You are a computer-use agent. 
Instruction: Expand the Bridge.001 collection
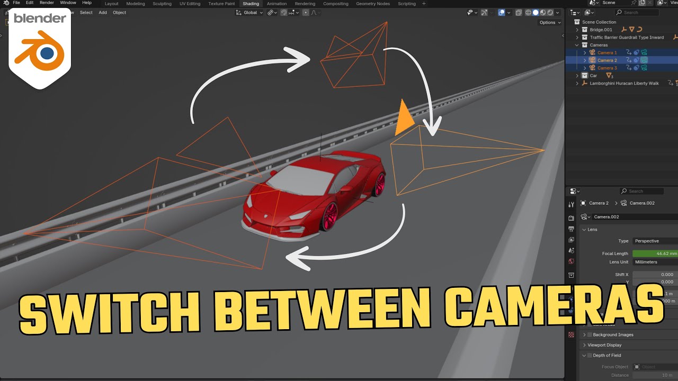[577, 30]
